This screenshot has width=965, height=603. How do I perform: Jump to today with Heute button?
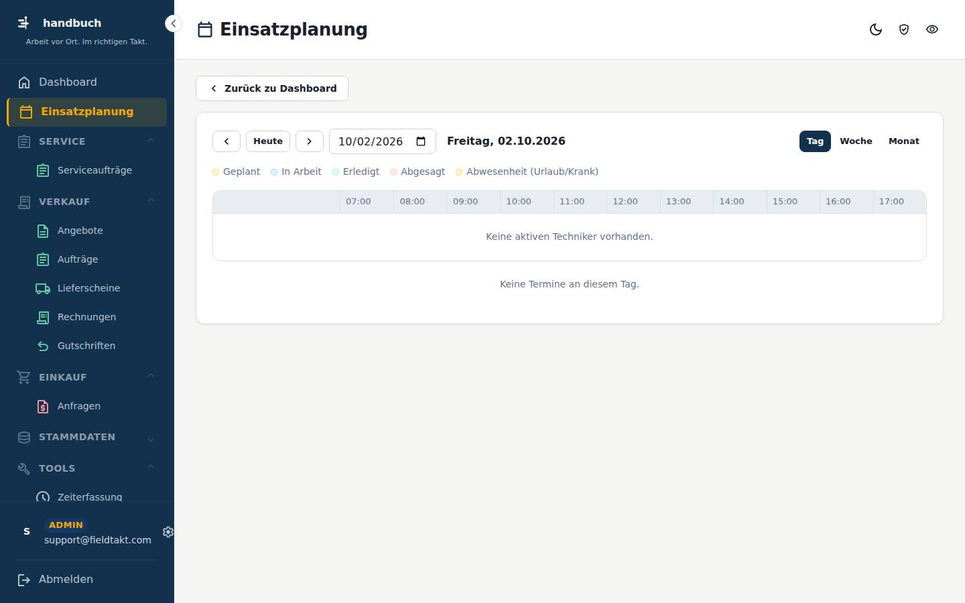click(x=268, y=141)
